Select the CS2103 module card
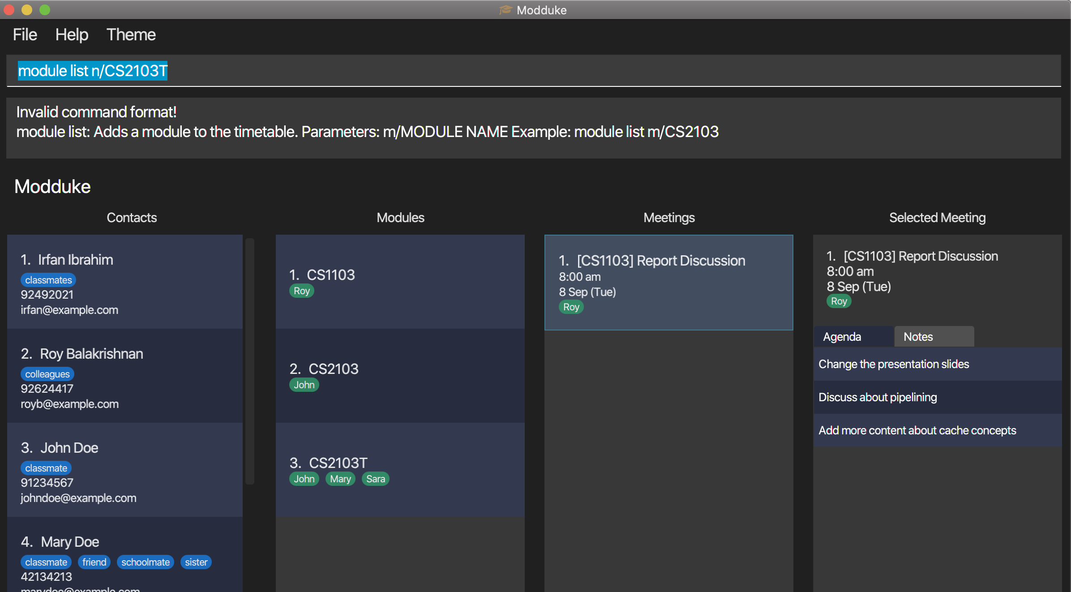 point(400,375)
